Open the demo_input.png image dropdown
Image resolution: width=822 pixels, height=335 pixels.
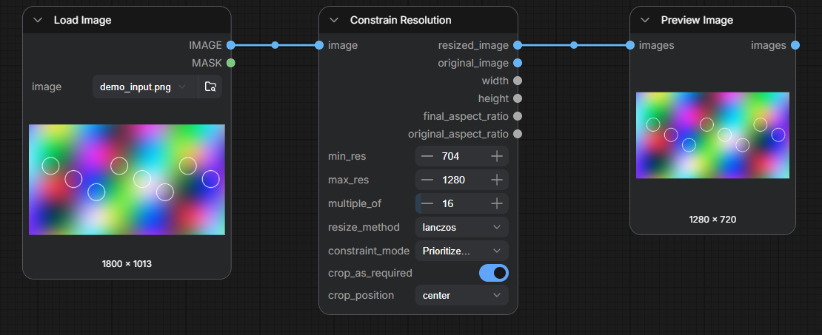coord(145,87)
